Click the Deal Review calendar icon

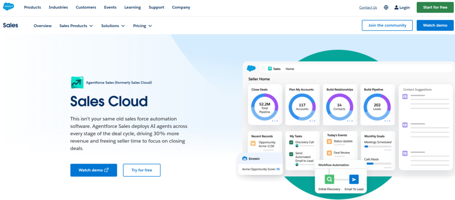tap(329, 153)
